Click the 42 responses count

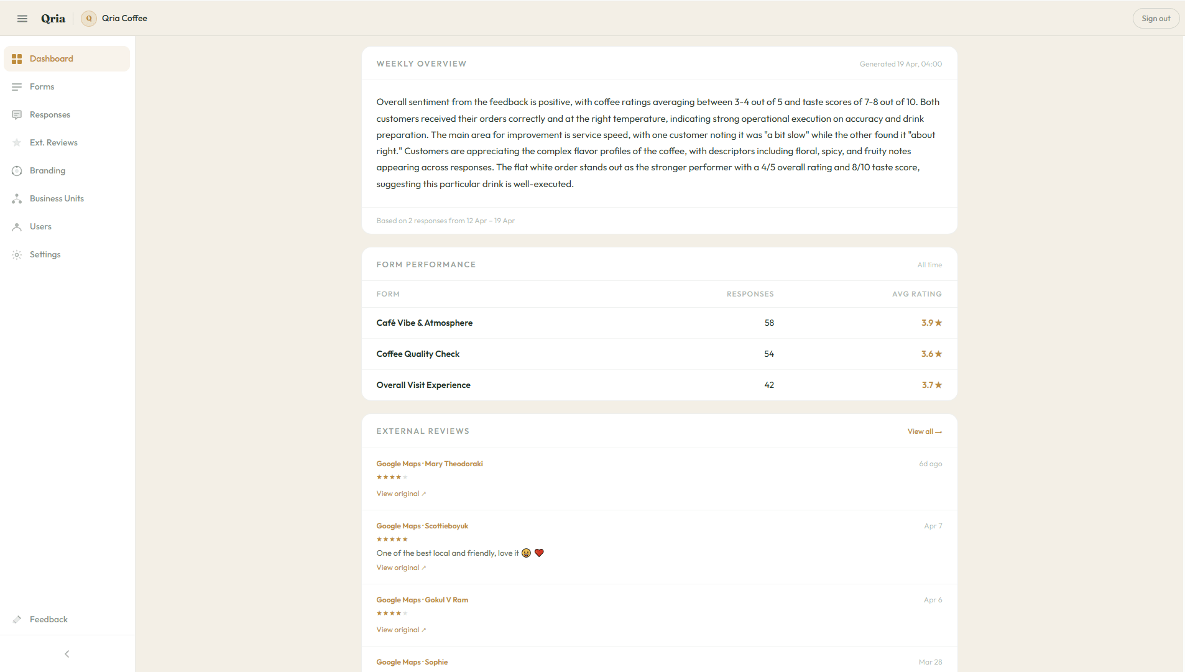click(769, 385)
